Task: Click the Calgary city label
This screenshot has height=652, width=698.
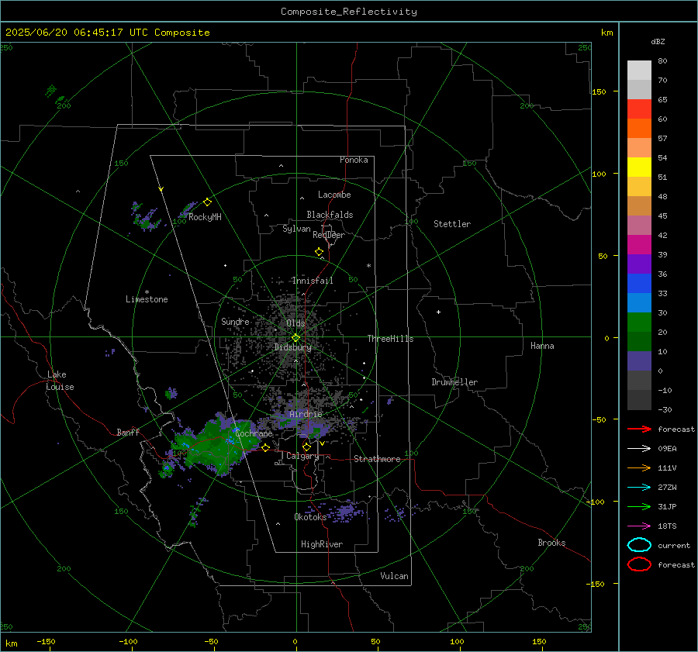Action: (302, 456)
